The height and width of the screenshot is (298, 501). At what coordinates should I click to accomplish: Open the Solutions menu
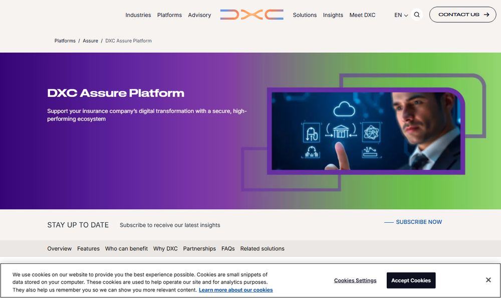coord(305,15)
